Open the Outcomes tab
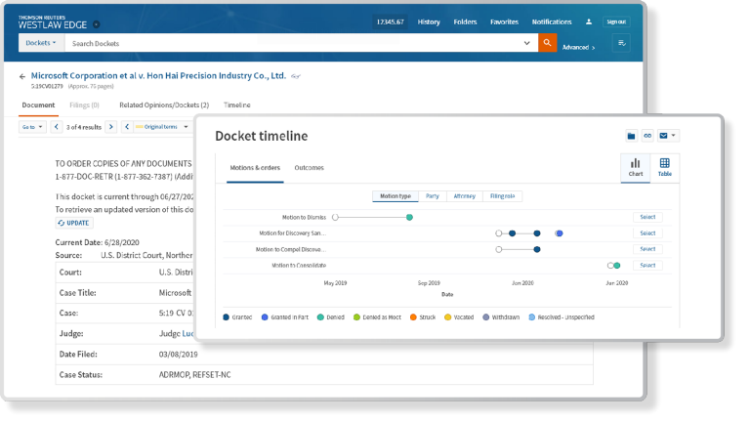The image size is (750, 422). (309, 168)
